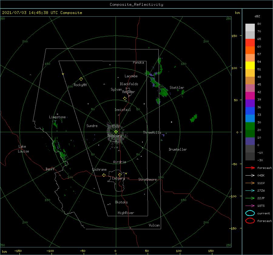
Task: Select the HighRiver label
Action: [126, 213]
